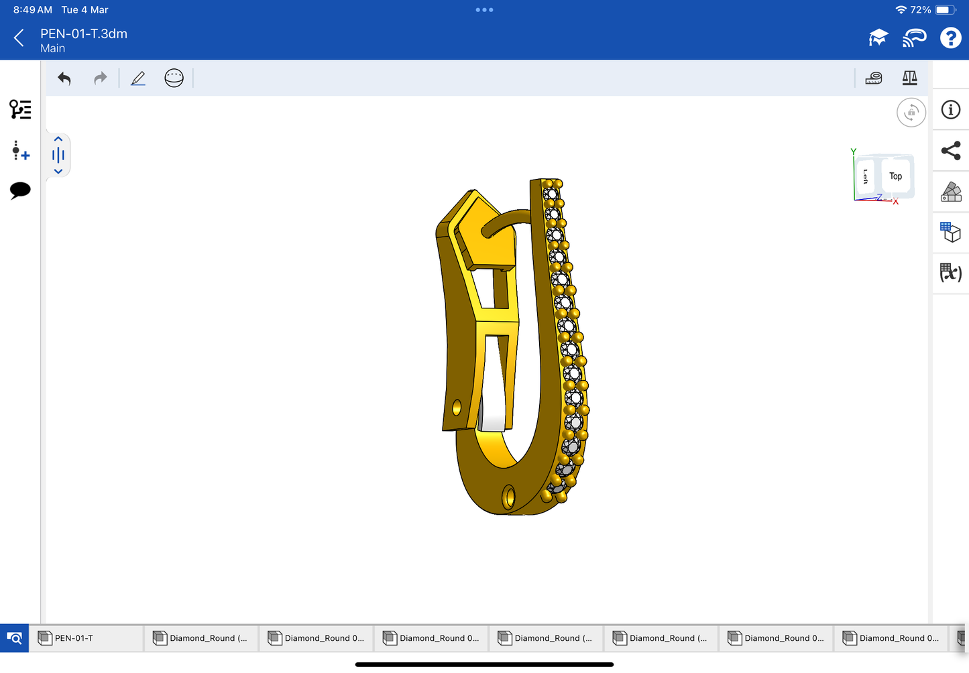
Task: Click the up chevron on the toolbar handle
Action: 58,139
